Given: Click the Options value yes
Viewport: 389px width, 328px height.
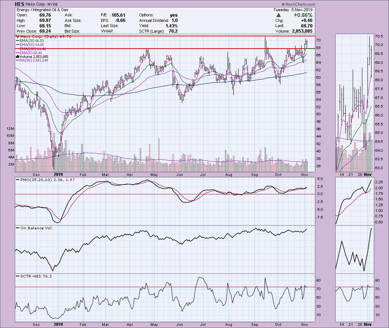Looking at the screenshot, I should coord(174,15).
